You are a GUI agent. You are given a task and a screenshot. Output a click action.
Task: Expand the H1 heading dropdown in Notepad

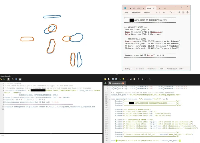click(x=158, y=12)
